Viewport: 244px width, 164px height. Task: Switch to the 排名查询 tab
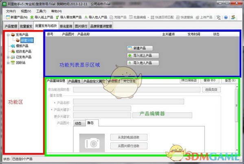tap(66, 26)
